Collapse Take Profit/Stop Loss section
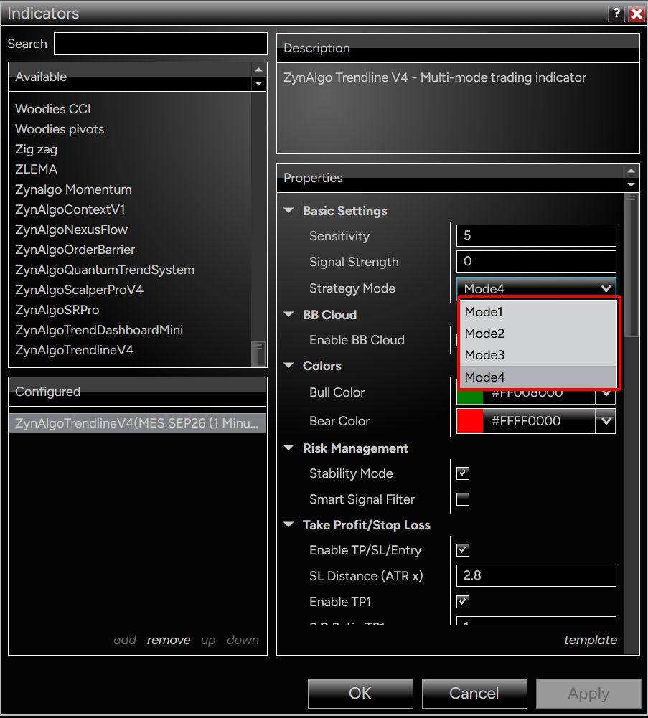The image size is (648, 718). click(x=288, y=525)
